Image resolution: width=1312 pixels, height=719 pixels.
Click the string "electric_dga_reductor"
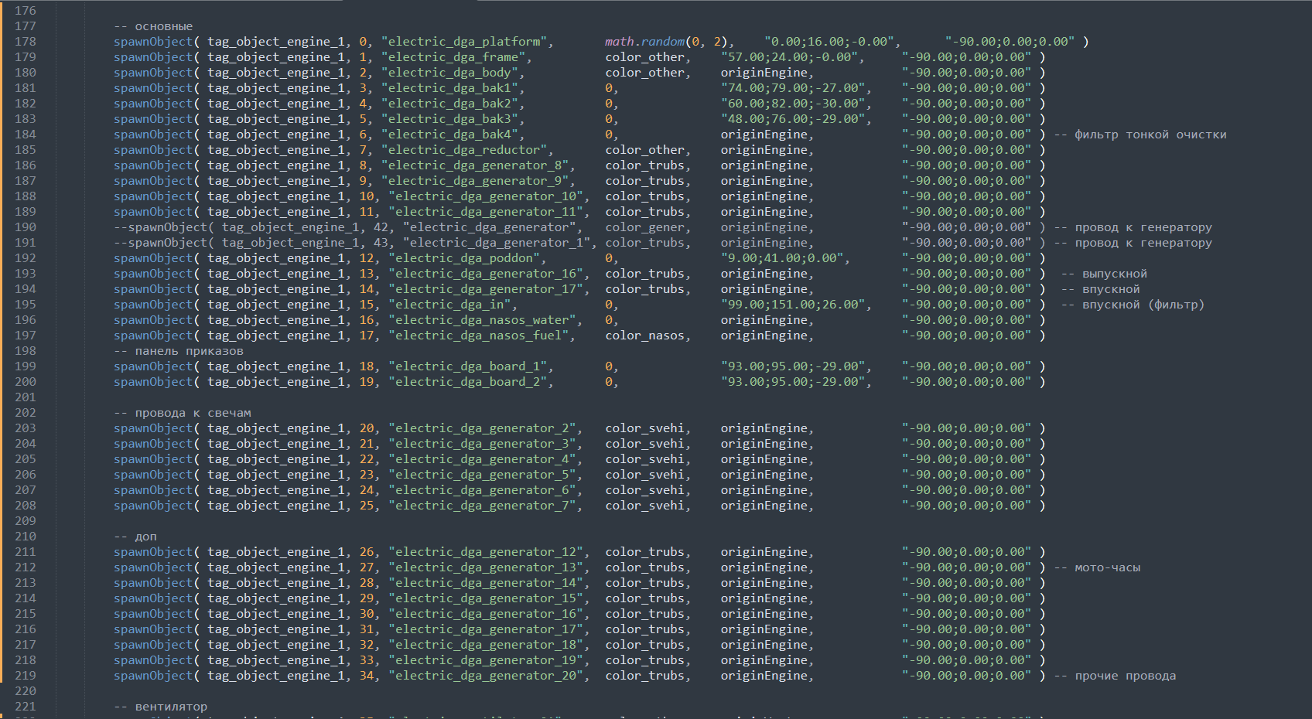464,150
